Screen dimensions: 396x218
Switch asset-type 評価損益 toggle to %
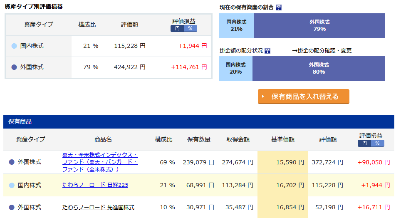191,29
